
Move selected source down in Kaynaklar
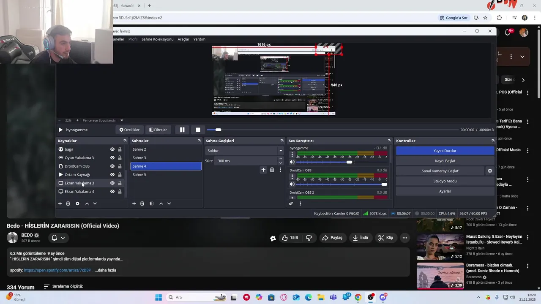coord(95,204)
